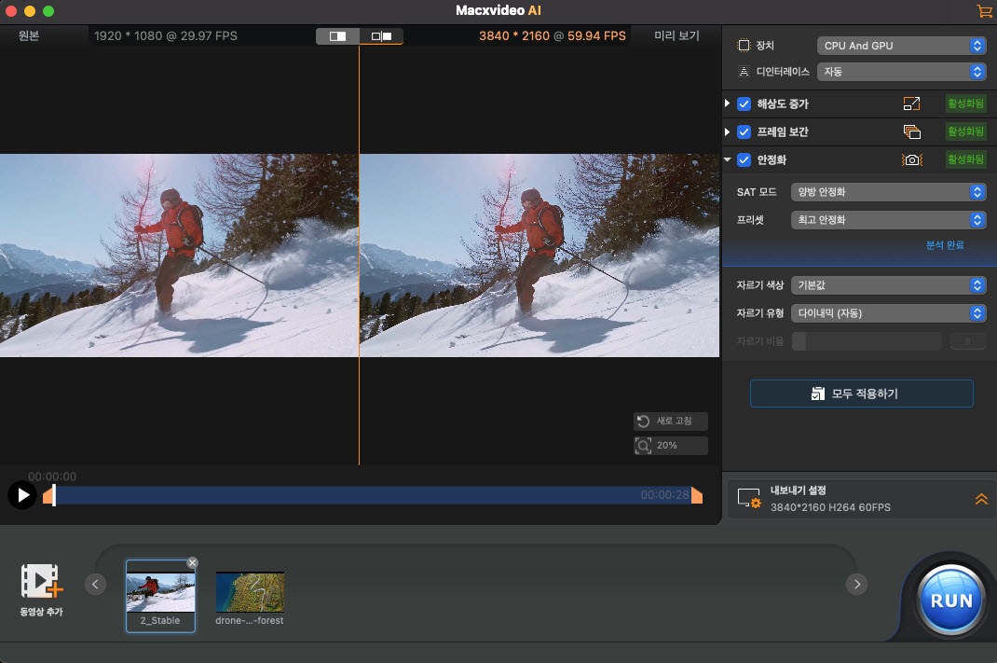
Task: Click the playback progress slider
Action: [373, 495]
